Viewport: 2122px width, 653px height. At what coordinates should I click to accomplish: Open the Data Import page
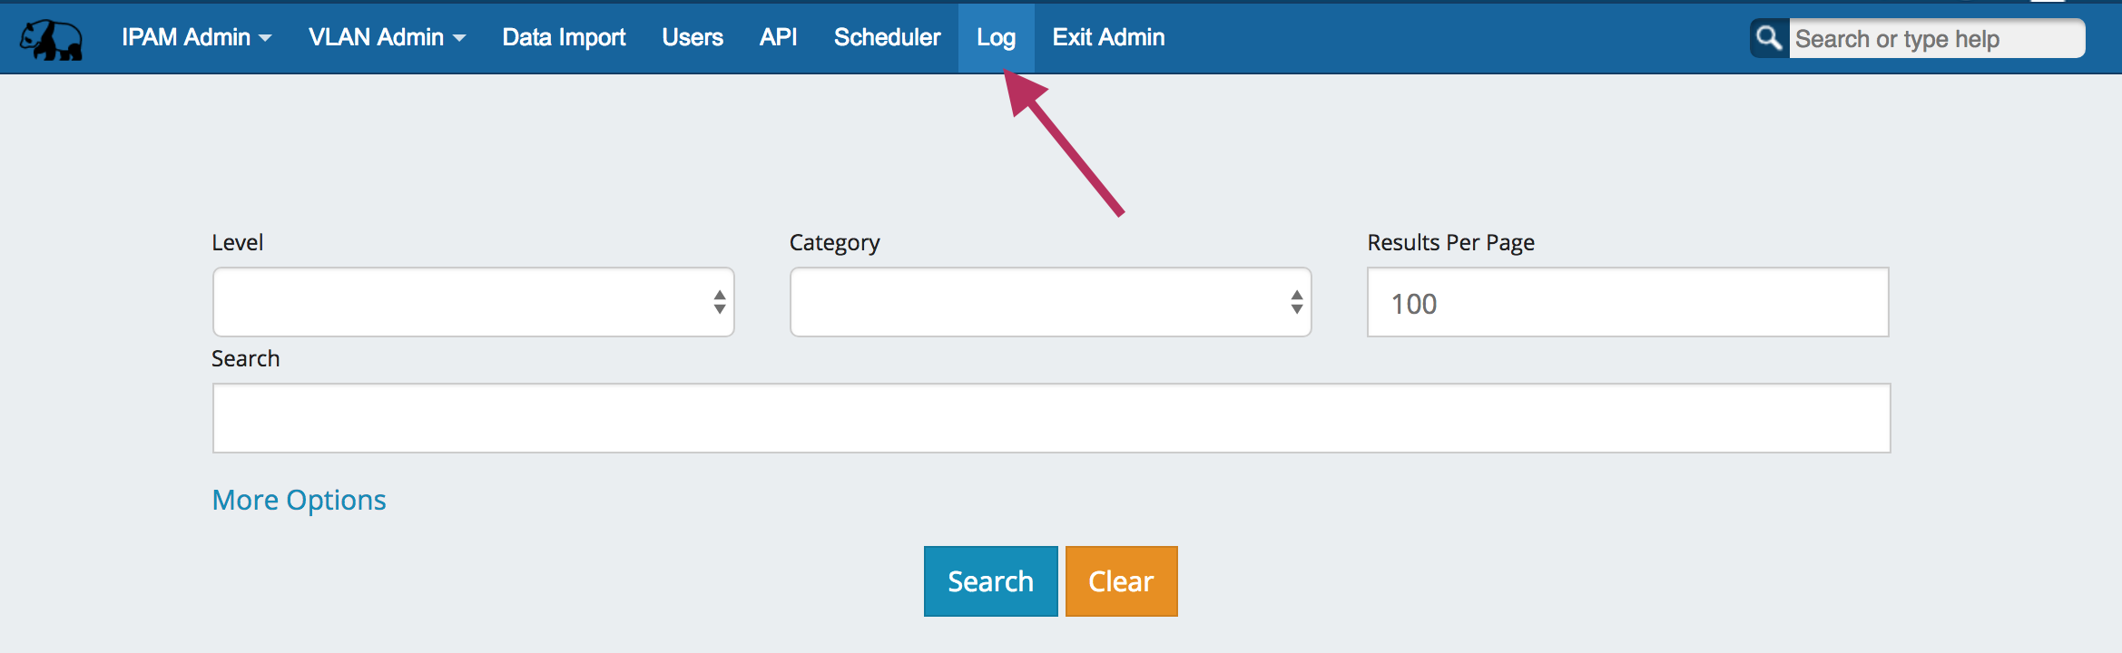(x=564, y=37)
